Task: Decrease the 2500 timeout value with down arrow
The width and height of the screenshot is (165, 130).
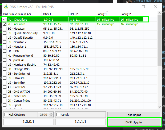Action: (51, 116)
